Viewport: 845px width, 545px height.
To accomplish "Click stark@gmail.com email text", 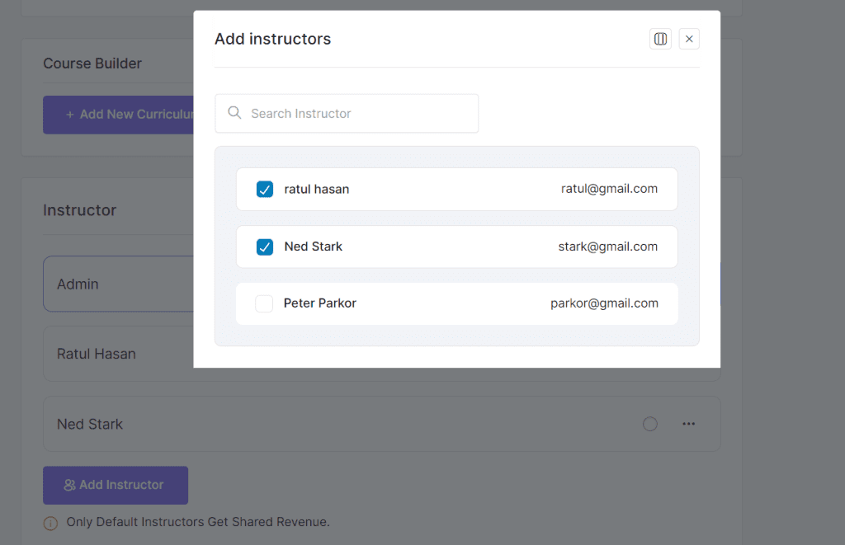I will click(x=608, y=247).
